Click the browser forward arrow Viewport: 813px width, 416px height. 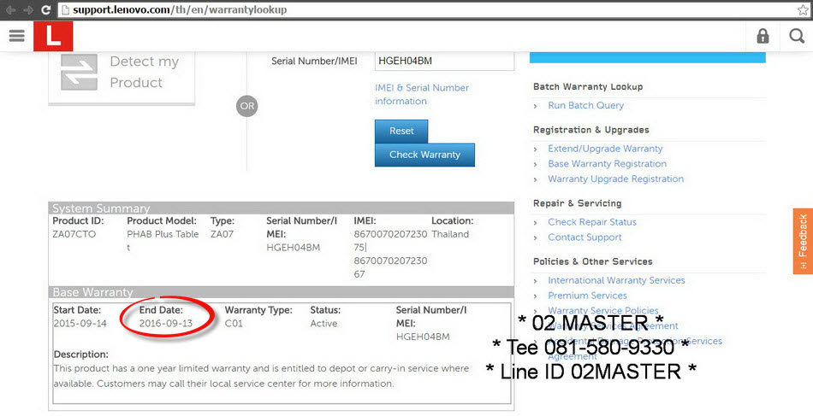click(x=28, y=10)
